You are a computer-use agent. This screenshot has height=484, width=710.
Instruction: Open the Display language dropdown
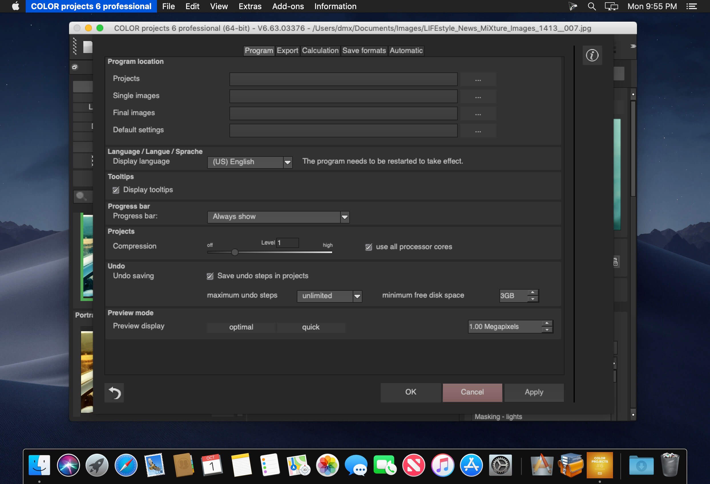coord(250,162)
